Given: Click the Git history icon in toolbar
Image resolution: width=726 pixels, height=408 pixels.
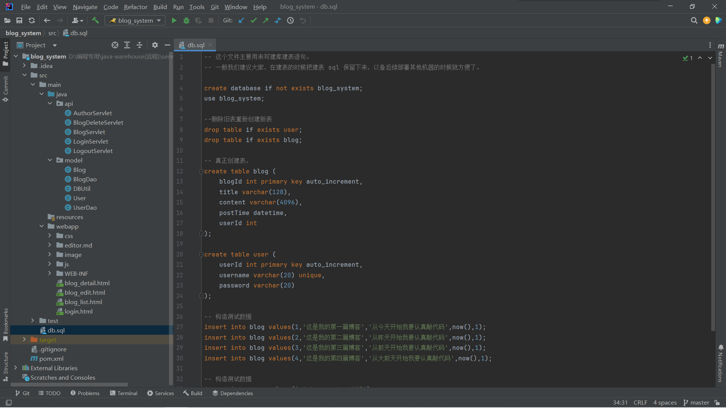Looking at the screenshot, I should 290,20.
